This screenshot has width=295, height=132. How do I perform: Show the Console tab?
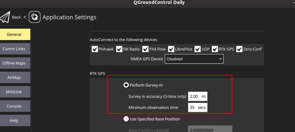tap(15, 106)
